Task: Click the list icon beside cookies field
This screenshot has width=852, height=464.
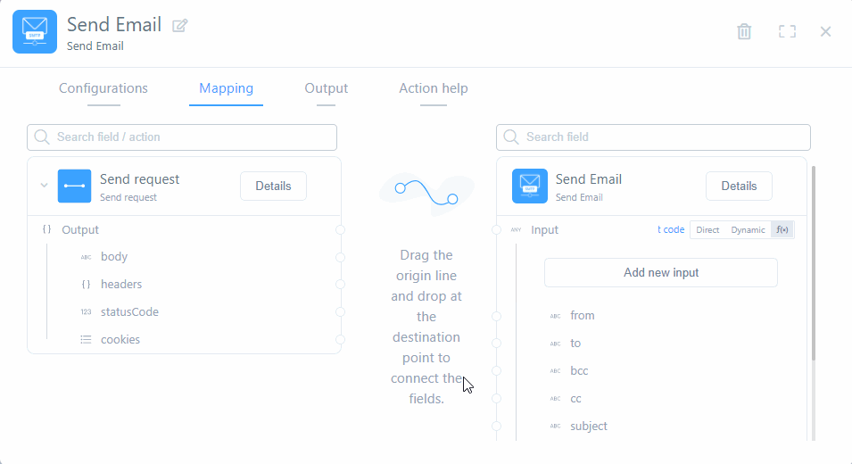Action: click(86, 340)
